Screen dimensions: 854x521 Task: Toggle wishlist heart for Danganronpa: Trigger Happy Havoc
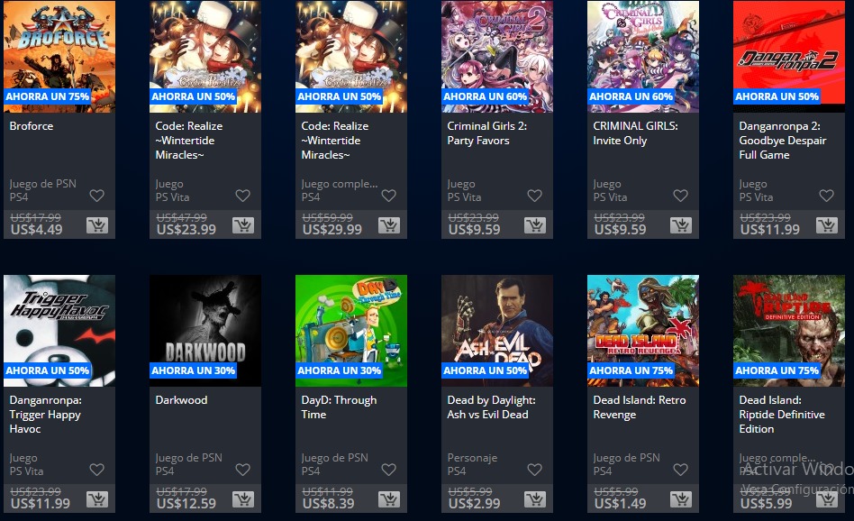[97, 470]
